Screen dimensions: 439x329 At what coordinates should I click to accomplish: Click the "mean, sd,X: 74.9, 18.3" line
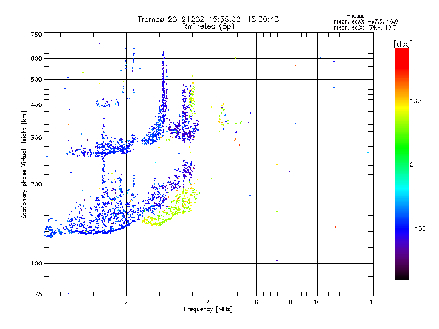click(365, 27)
